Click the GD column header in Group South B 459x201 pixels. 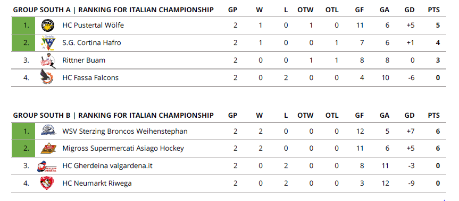click(410, 116)
